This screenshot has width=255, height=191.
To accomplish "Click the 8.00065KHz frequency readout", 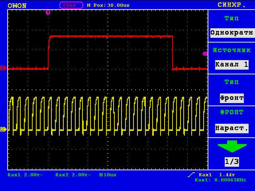I will pyautogui.click(x=230, y=180).
